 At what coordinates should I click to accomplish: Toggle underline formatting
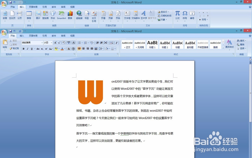(x=32, y=49)
